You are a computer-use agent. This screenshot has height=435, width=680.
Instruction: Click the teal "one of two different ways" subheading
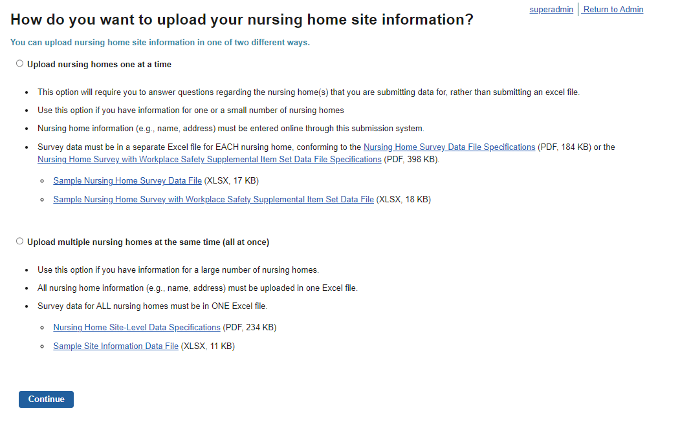point(160,43)
